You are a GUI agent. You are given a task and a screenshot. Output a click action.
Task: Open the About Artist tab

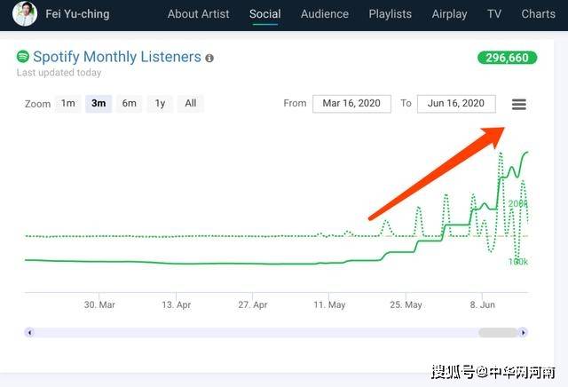pos(198,14)
